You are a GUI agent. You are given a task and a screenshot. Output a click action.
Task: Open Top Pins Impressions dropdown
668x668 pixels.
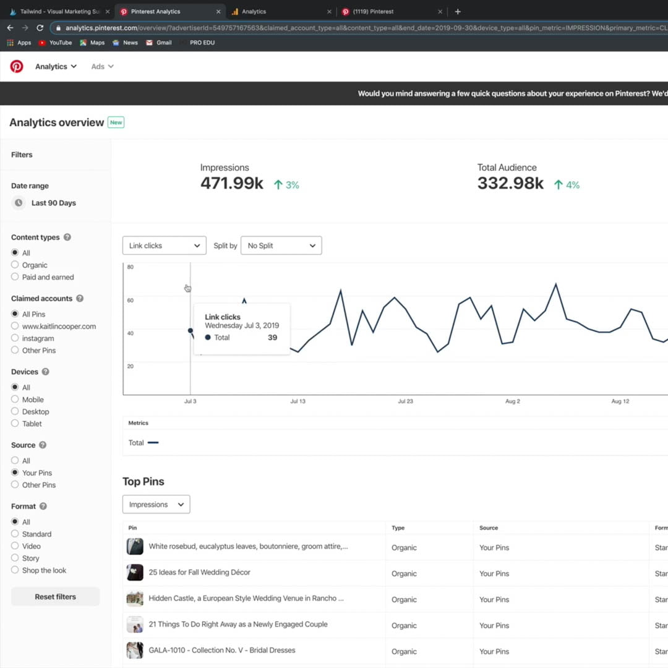pos(156,505)
